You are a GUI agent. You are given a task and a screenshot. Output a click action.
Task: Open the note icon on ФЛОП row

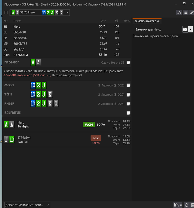tap(128, 86)
